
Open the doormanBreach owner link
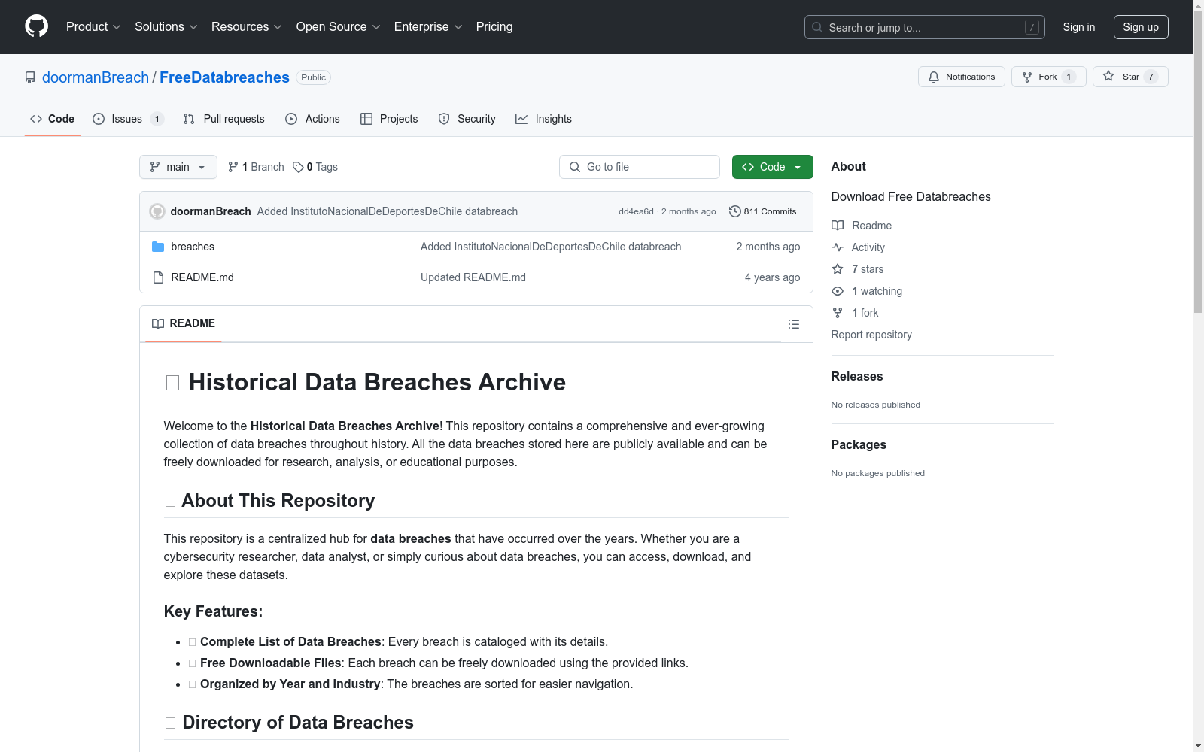(x=96, y=77)
